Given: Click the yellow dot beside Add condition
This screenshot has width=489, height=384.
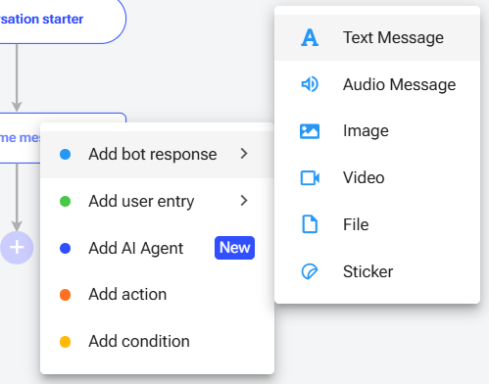Looking at the screenshot, I should pyautogui.click(x=65, y=342).
